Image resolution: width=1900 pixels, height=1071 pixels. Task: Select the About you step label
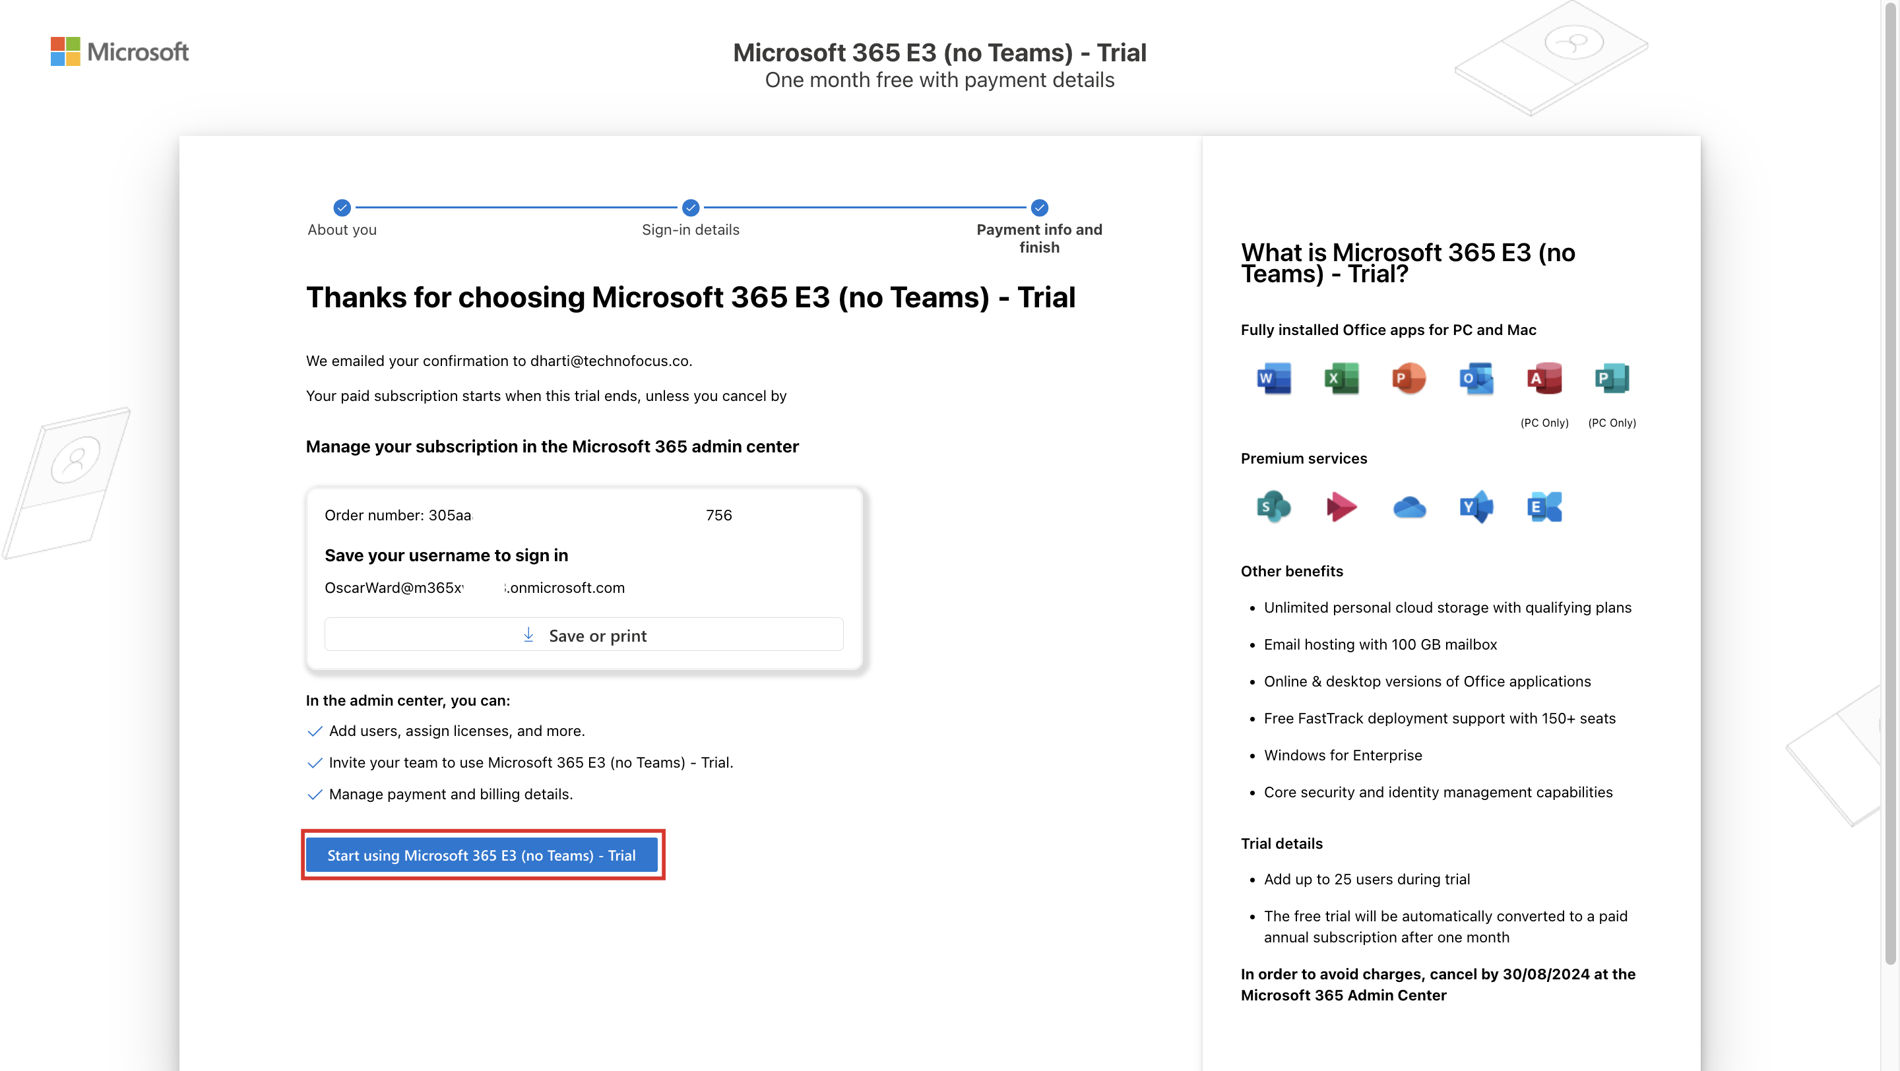point(342,229)
